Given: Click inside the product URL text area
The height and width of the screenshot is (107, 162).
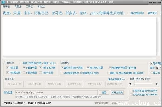Looking at the screenshot, I should 79,37.
